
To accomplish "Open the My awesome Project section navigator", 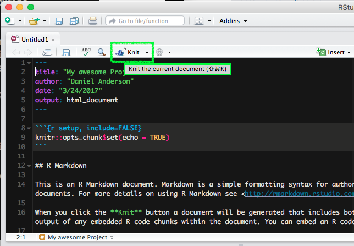I will point(76,237).
